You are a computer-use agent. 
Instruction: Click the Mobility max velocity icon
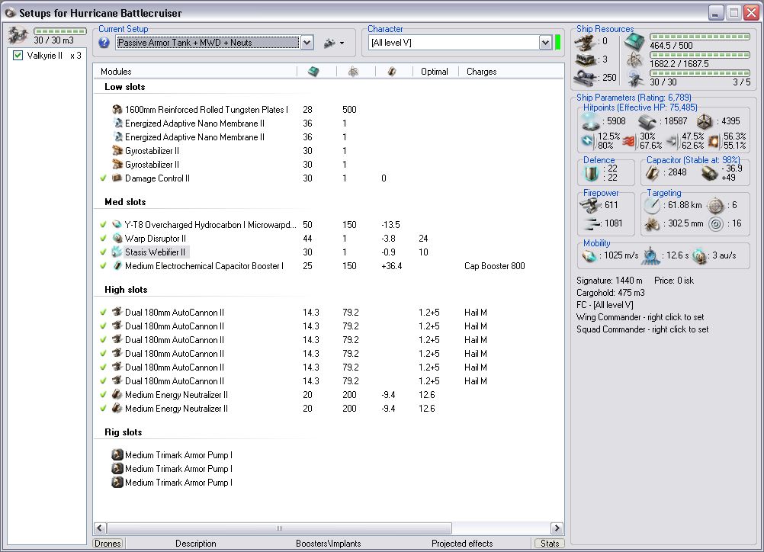[589, 256]
